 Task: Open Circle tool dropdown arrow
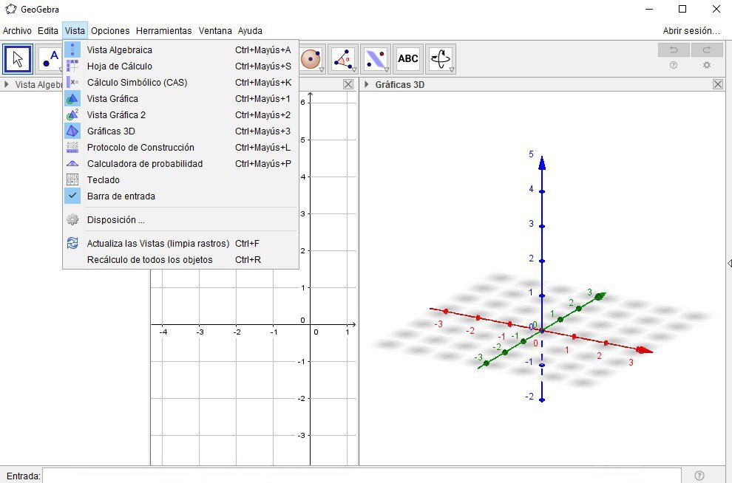[322, 70]
